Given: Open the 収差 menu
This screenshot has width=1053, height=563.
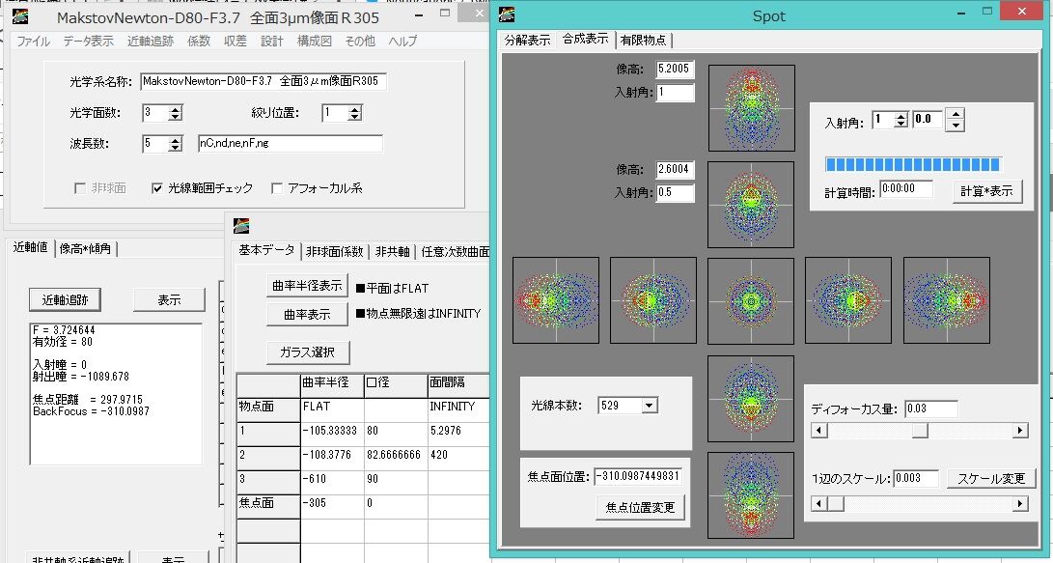Looking at the screenshot, I should click(236, 41).
